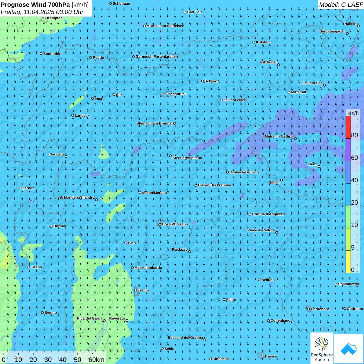Click the Murnau am Staffelsee label

(165, 26)
